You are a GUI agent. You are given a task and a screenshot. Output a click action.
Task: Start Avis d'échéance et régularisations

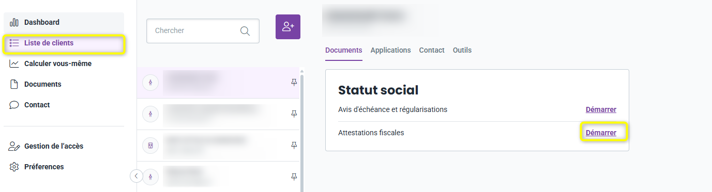pos(601,109)
